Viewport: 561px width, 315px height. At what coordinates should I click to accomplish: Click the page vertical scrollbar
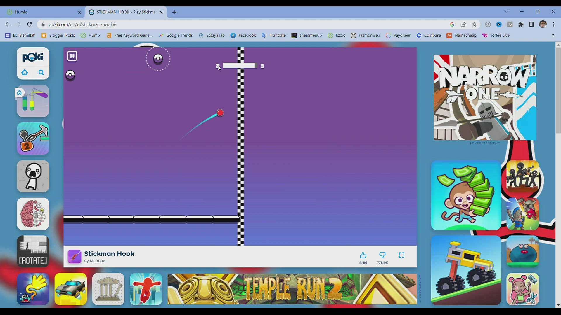point(558,90)
